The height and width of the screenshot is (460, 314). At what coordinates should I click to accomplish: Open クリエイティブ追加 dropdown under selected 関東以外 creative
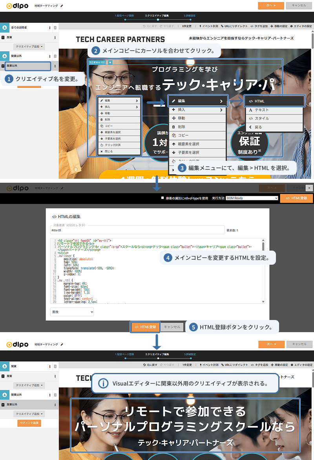point(29,414)
